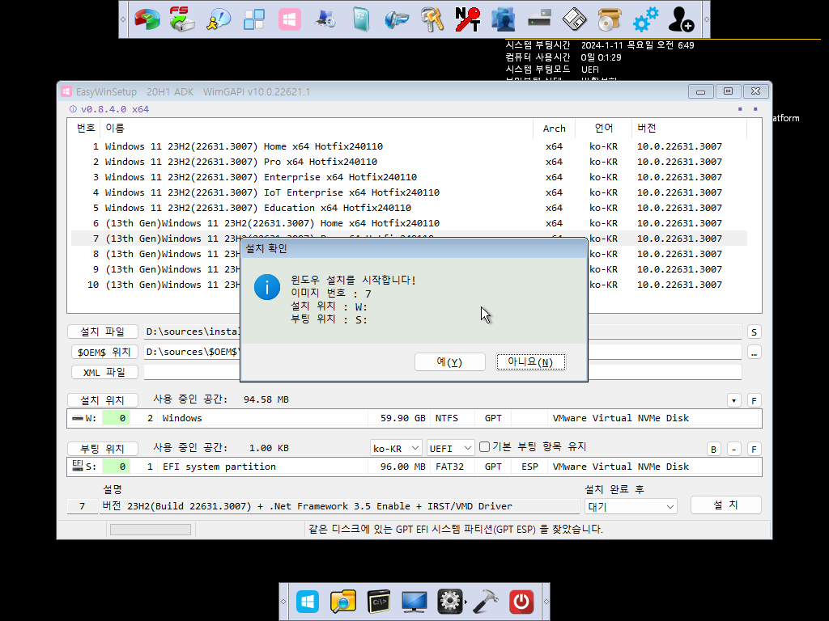Image resolution: width=829 pixels, height=621 pixels.
Task: Sort by the 이름 column header
Action: click(317, 129)
